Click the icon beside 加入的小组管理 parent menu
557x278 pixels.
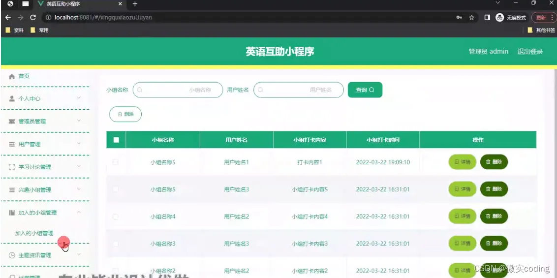click(12, 213)
